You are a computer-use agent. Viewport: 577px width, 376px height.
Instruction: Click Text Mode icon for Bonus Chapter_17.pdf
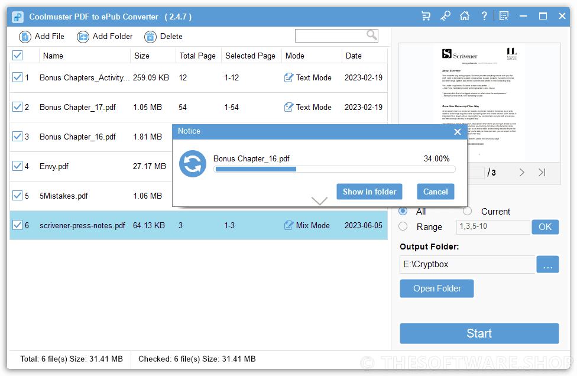(289, 107)
